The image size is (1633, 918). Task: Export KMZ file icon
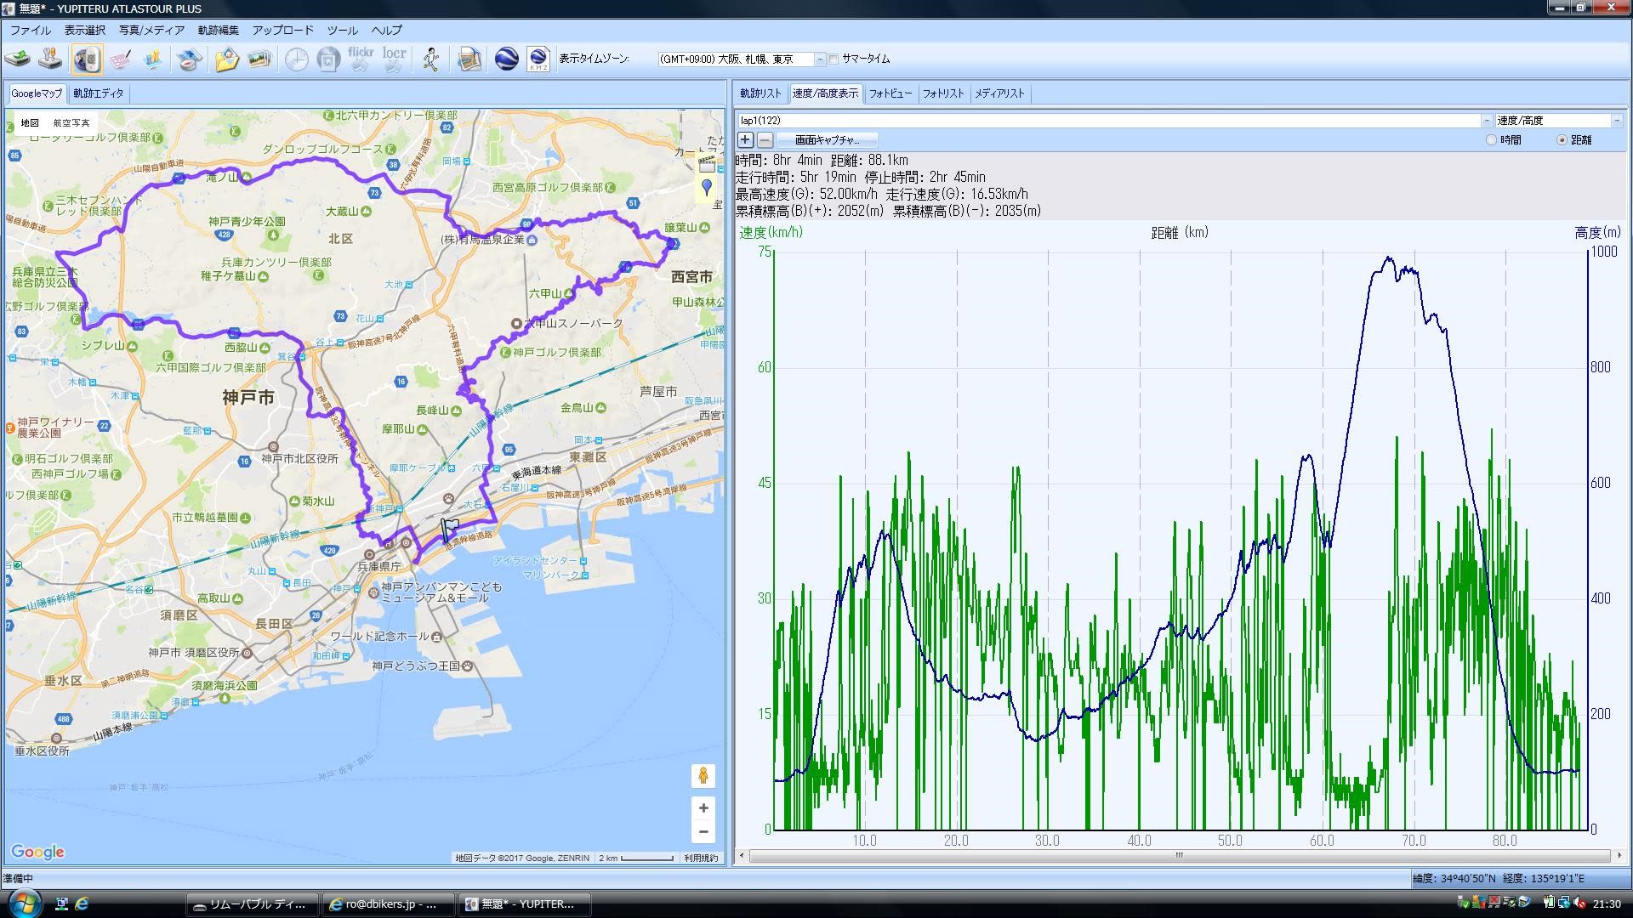tap(538, 59)
